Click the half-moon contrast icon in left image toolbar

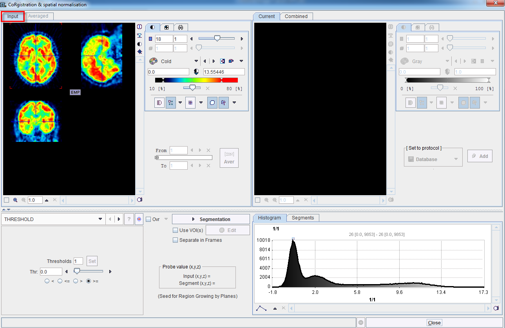(x=139, y=43)
